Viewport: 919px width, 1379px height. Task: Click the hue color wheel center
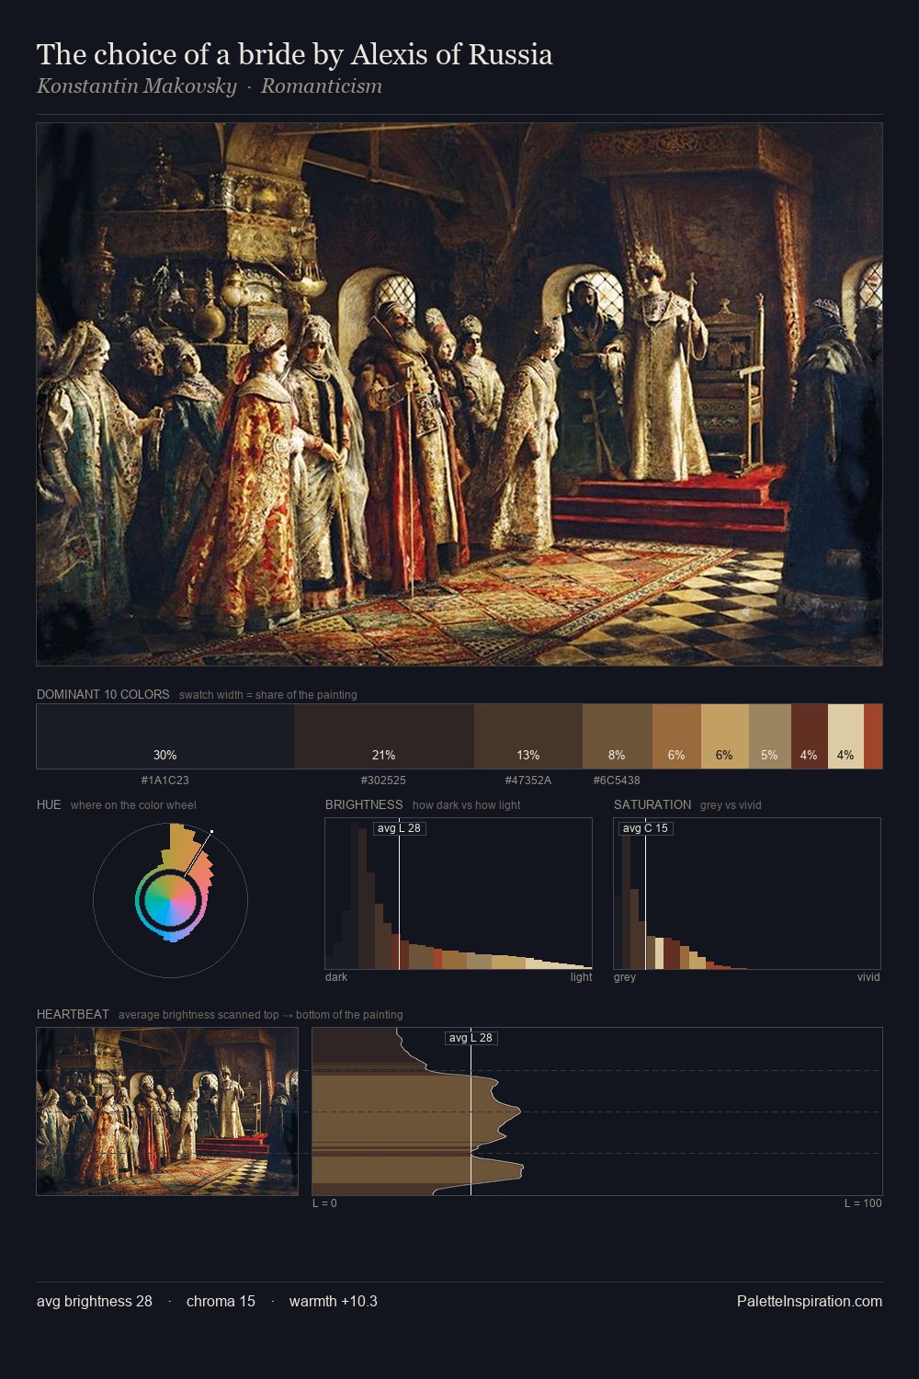click(170, 901)
